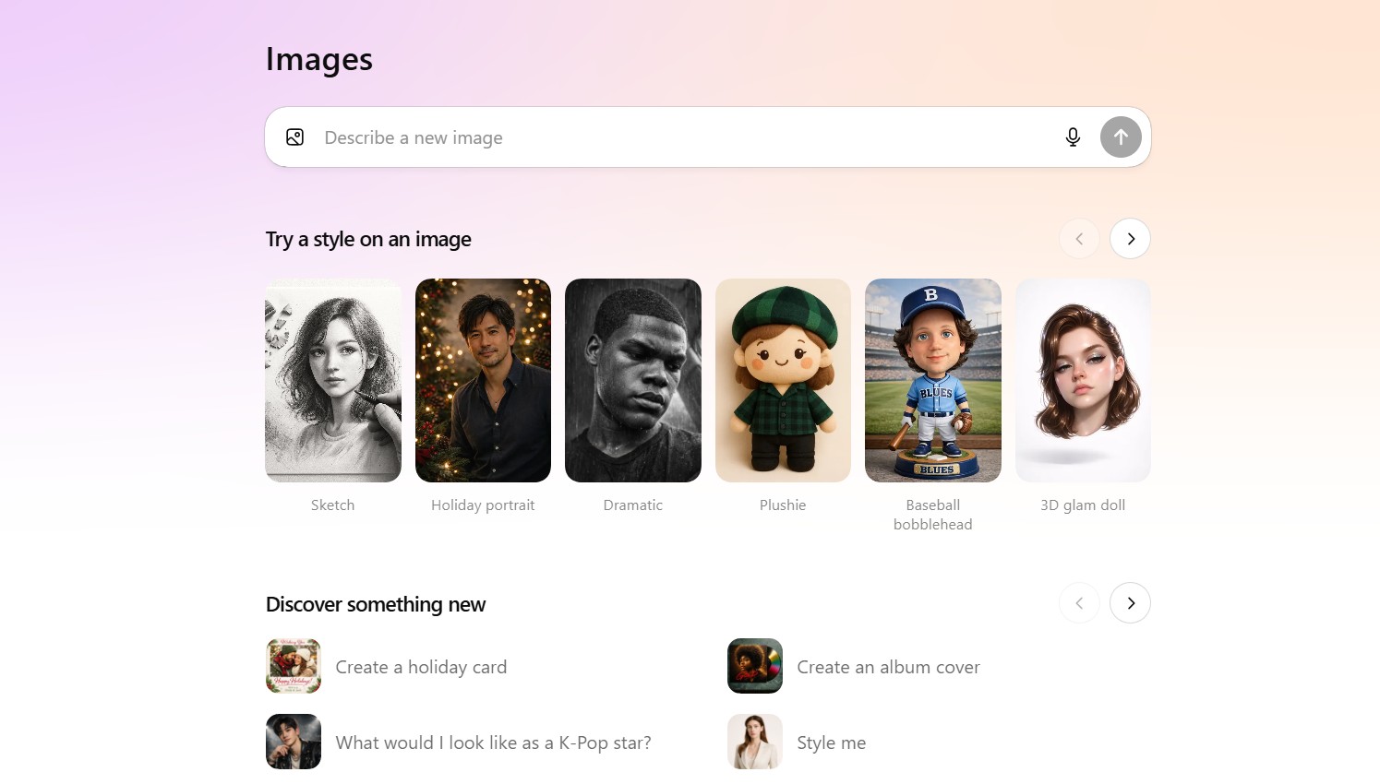This screenshot has width=1380, height=784.
Task: Click the K-Pop star preview thumbnail
Action: click(x=294, y=742)
